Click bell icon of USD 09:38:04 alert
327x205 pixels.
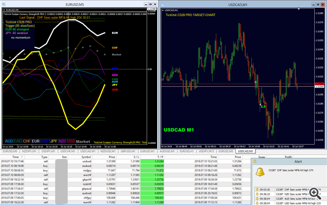pos(257,203)
